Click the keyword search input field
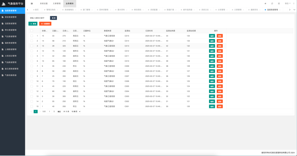 point(39,18)
